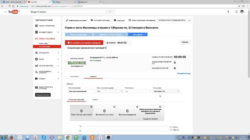This screenshot has height=140, width=250.
Task: Click the Live Streaming broadcast icon
Action: pyautogui.click(x=36, y=38)
